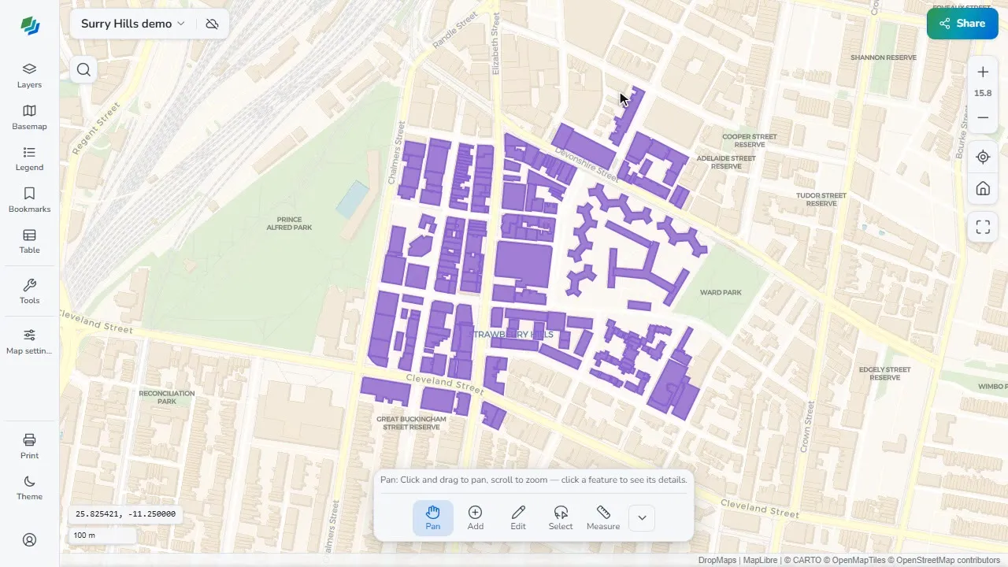The image size is (1008, 567).
Task: Zoom in with the plus button
Action: pyautogui.click(x=983, y=72)
